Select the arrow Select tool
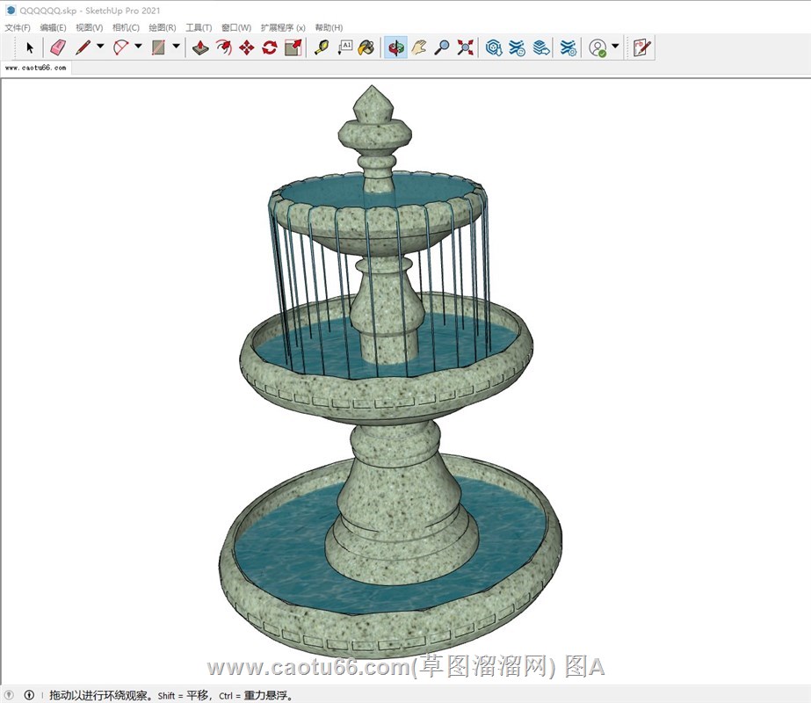Image resolution: width=811 pixels, height=703 pixels. pyautogui.click(x=30, y=47)
